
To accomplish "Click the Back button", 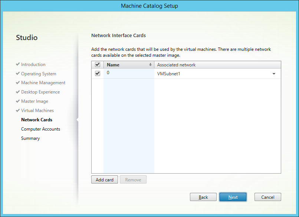I will [203, 197].
